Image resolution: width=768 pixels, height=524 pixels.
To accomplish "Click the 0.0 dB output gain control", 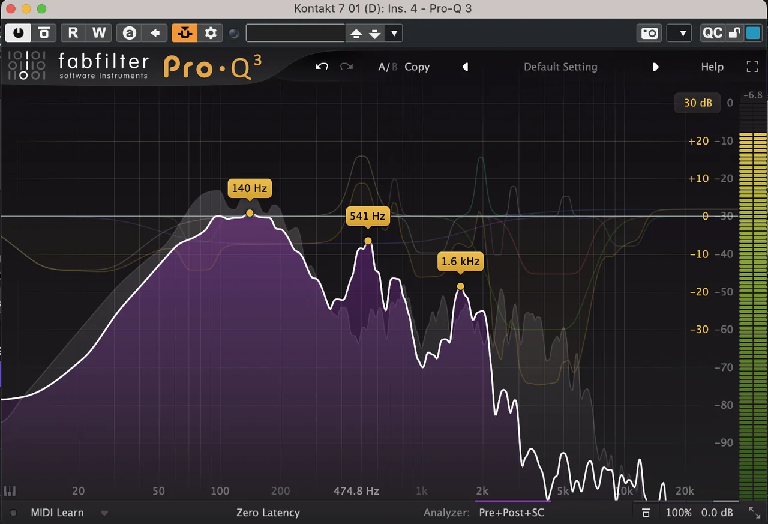I will (x=718, y=513).
